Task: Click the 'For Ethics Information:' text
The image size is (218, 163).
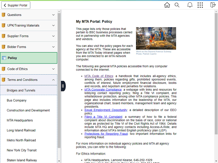Action: [91, 154]
